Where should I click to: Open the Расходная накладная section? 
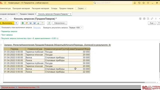[x=40, y=8]
